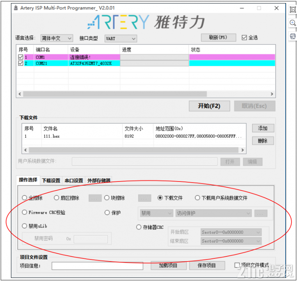Click the 刷新(F5) refresh button
This screenshot has width=297, height=281.
point(219,37)
